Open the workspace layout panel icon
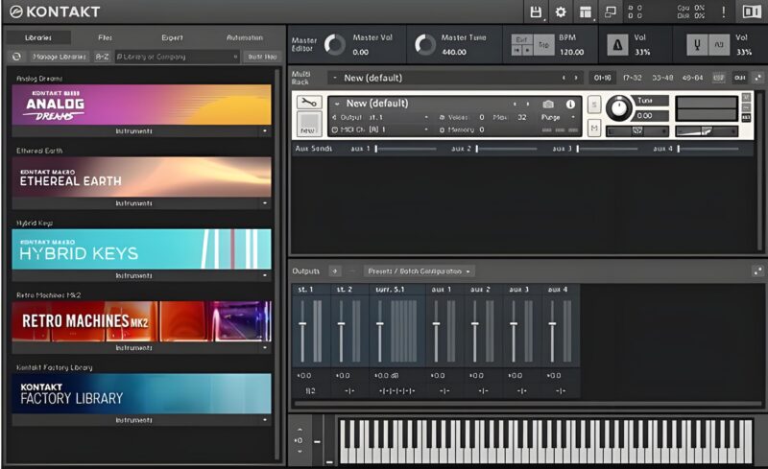The height and width of the screenshot is (469, 768). click(586, 12)
